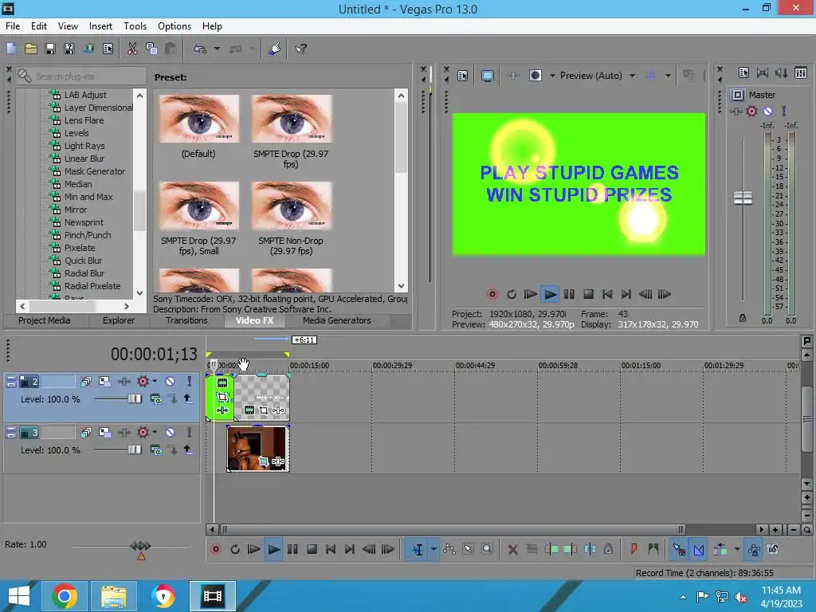The width and height of the screenshot is (816, 612).
Task: Copy using the toolbar copy icon
Action: (x=151, y=49)
